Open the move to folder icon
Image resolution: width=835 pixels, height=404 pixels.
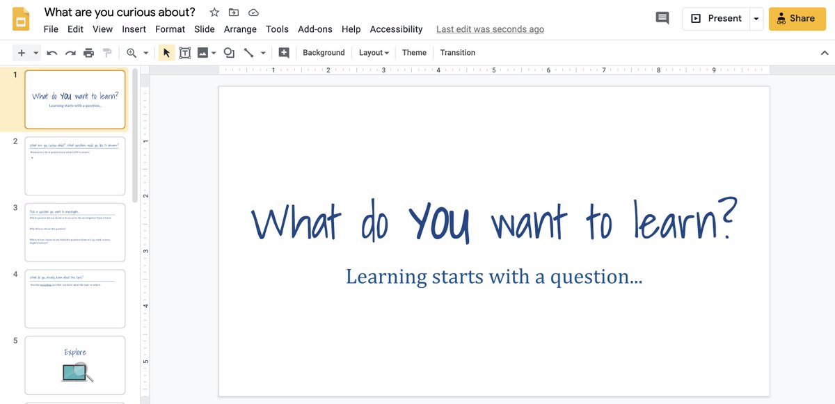point(234,13)
